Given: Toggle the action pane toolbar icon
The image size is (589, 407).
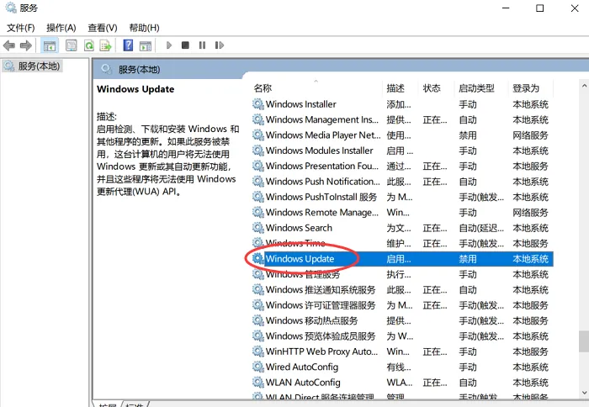Looking at the screenshot, I should click(x=146, y=45).
